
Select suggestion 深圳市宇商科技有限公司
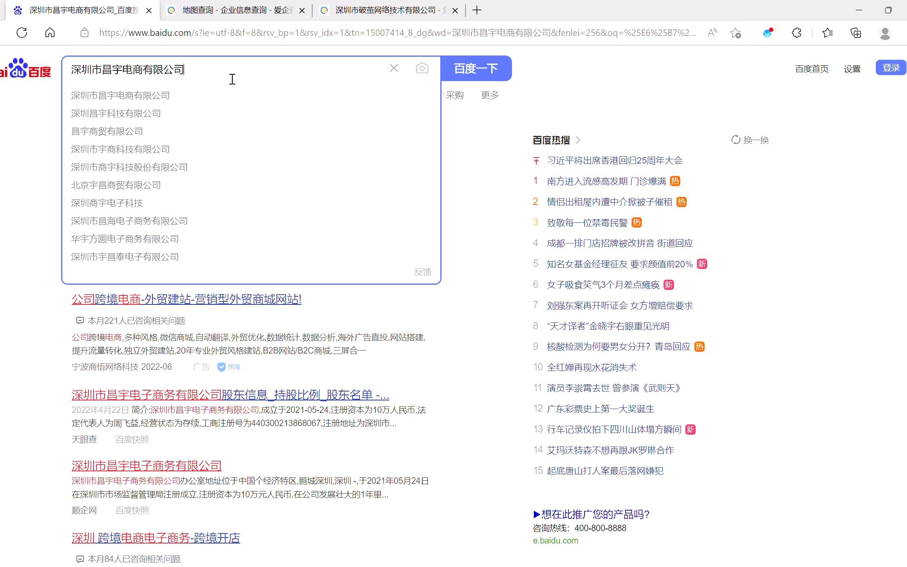(x=120, y=149)
